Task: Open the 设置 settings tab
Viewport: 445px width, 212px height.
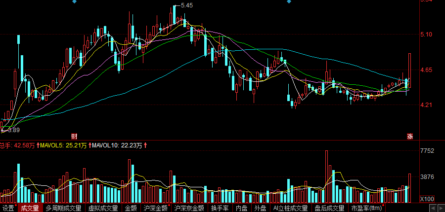Action: [x=8, y=208]
